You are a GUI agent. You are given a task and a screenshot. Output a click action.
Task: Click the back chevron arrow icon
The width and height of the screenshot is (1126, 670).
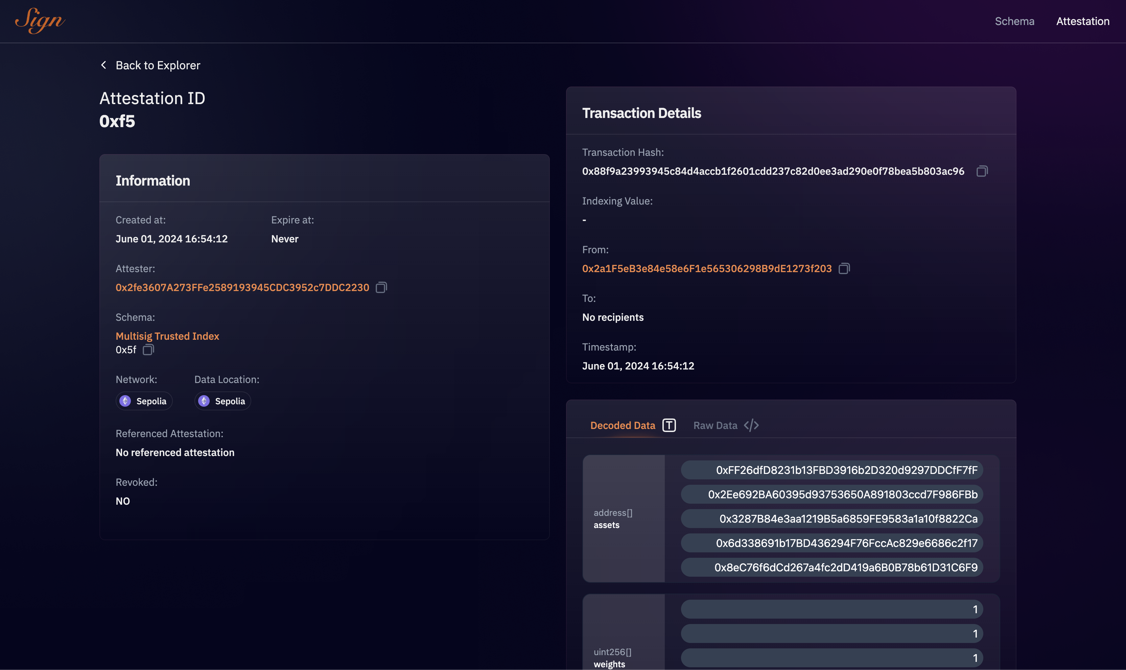tap(104, 65)
